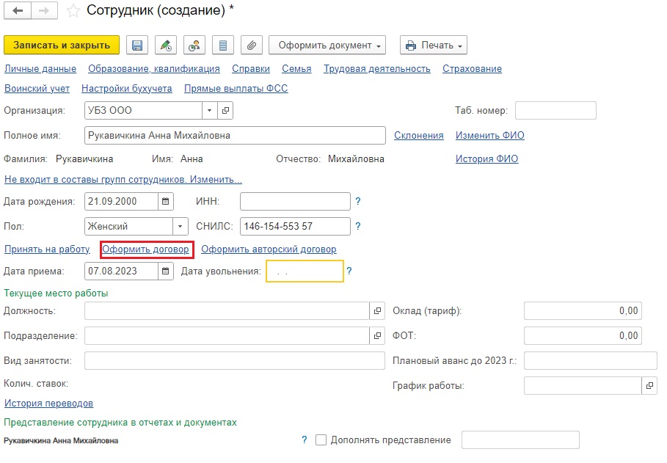
Task: Open the Оформить документ dropdown menu
Action: click(x=327, y=45)
